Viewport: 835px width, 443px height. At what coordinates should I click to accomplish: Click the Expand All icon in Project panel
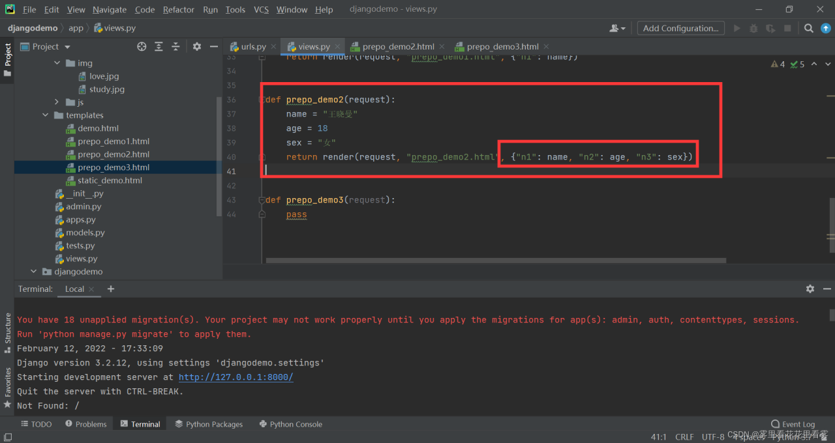click(x=159, y=46)
